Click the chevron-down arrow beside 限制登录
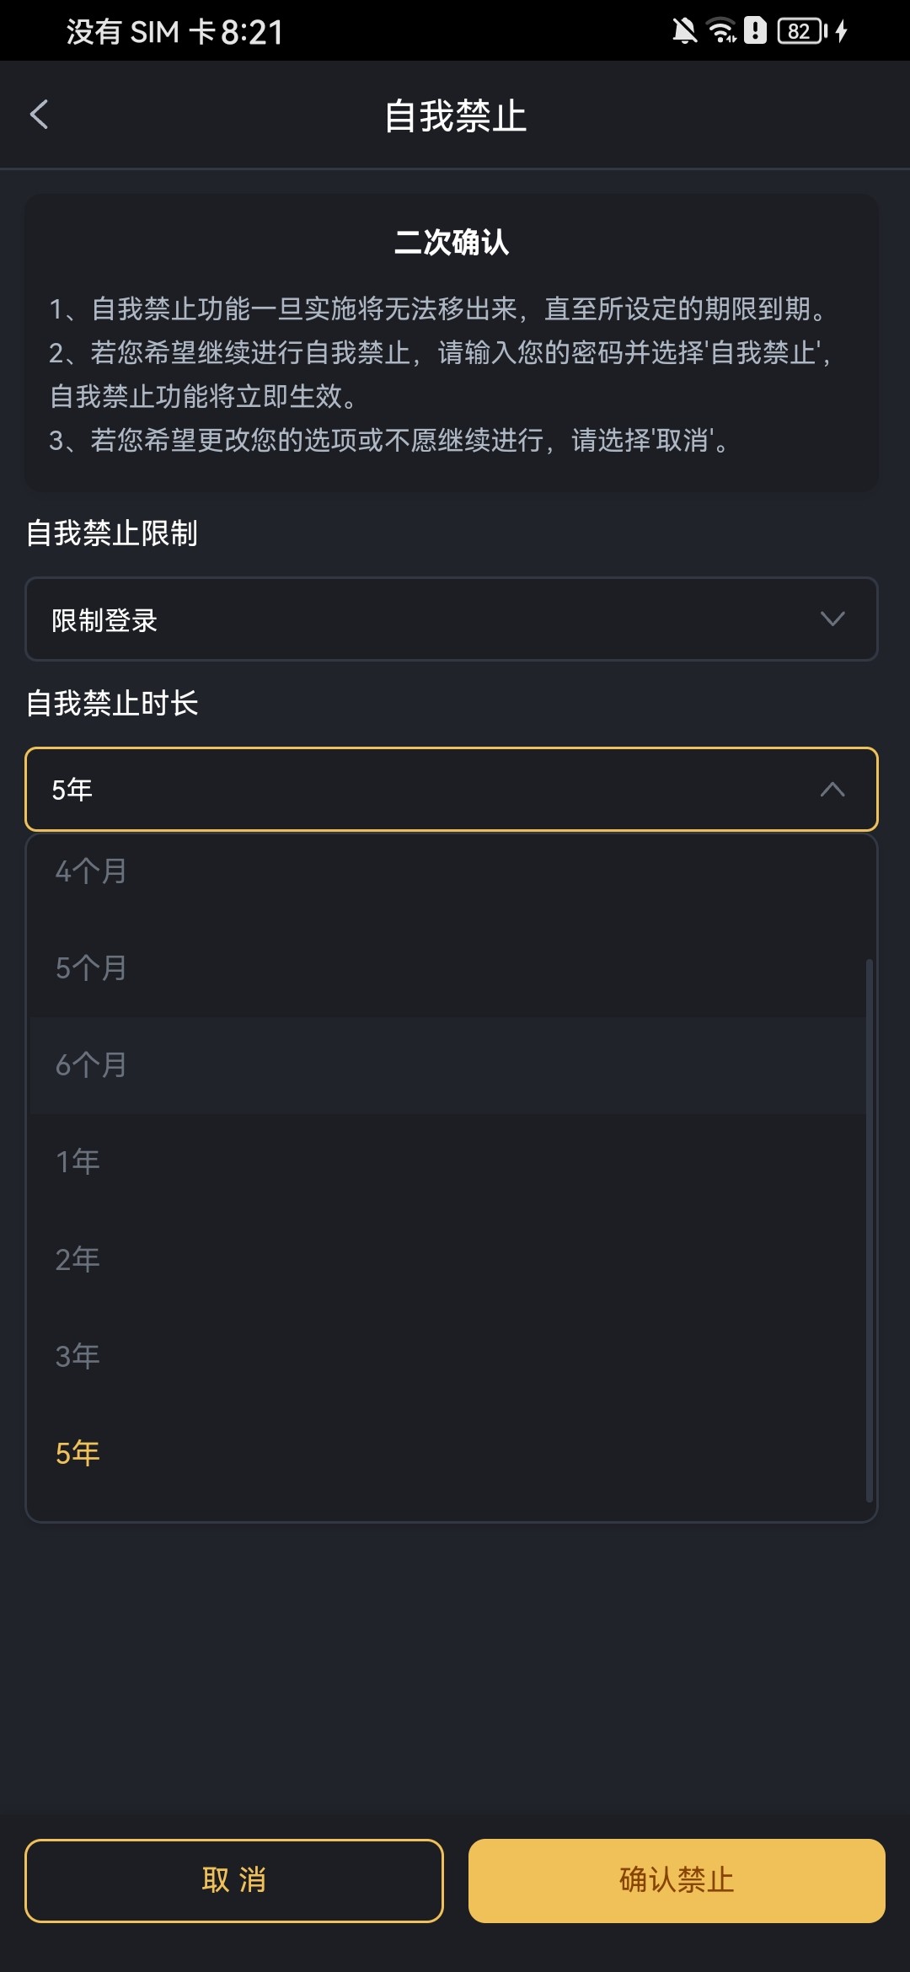Image resolution: width=910 pixels, height=1972 pixels. click(832, 619)
